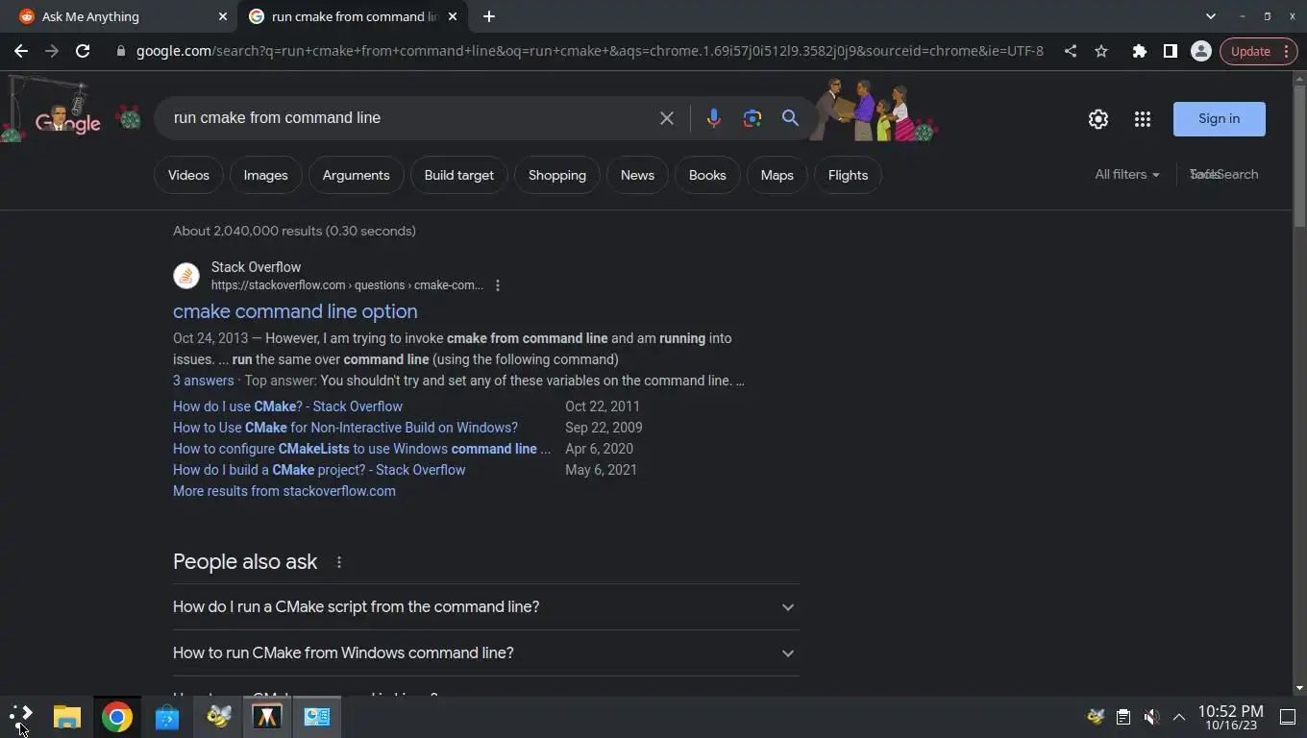The height and width of the screenshot is (738, 1307).
Task: Open the taskbar application launcher
Action: [x=20, y=717]
